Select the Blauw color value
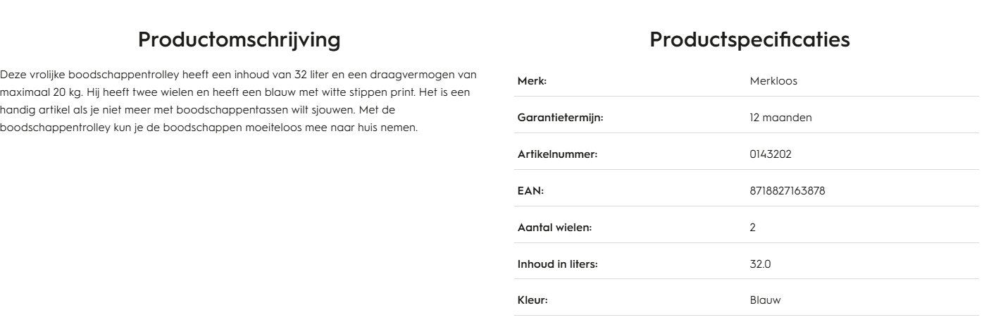1003x327 pixels. coord(764,300)
